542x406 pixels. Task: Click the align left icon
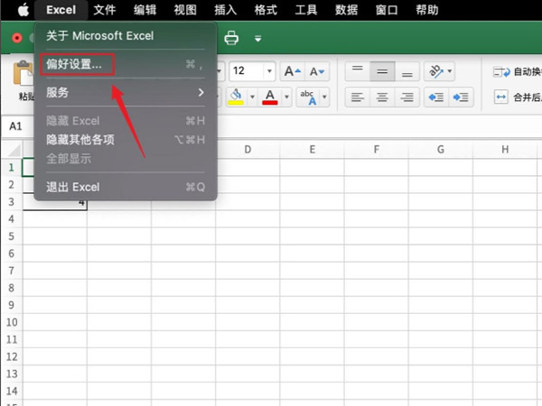click(x=358, y=97)
